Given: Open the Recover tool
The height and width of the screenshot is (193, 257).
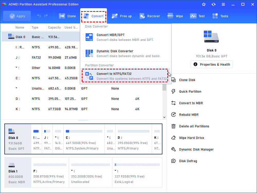Looking at the screenshot, I should tap(150, 16).
